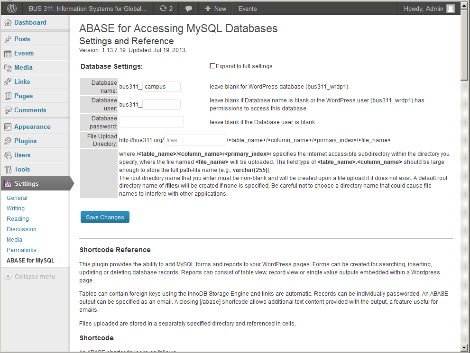470x353 pixels.
Task: Select ABASE for MySQL submenu item
Action: (30, 261)
